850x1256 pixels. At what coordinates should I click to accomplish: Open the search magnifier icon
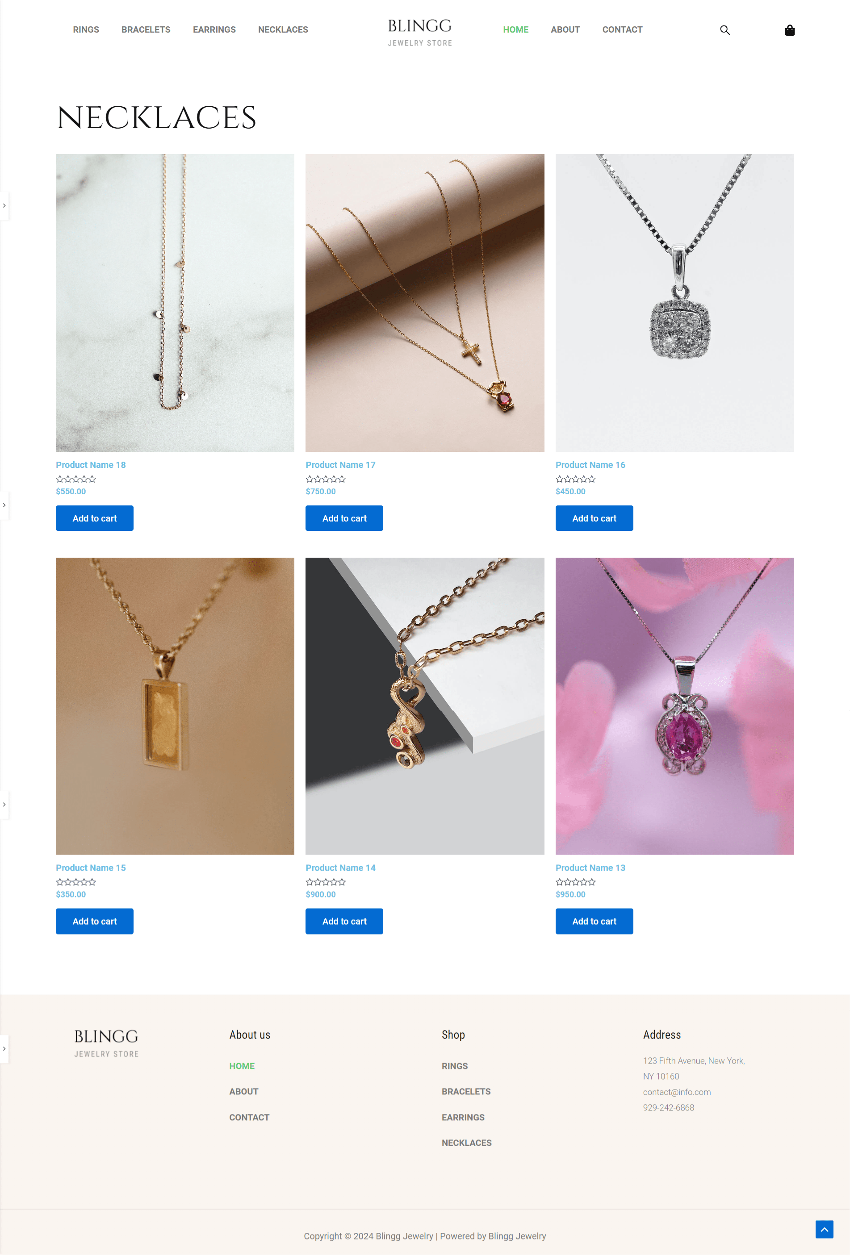point(724,30)
